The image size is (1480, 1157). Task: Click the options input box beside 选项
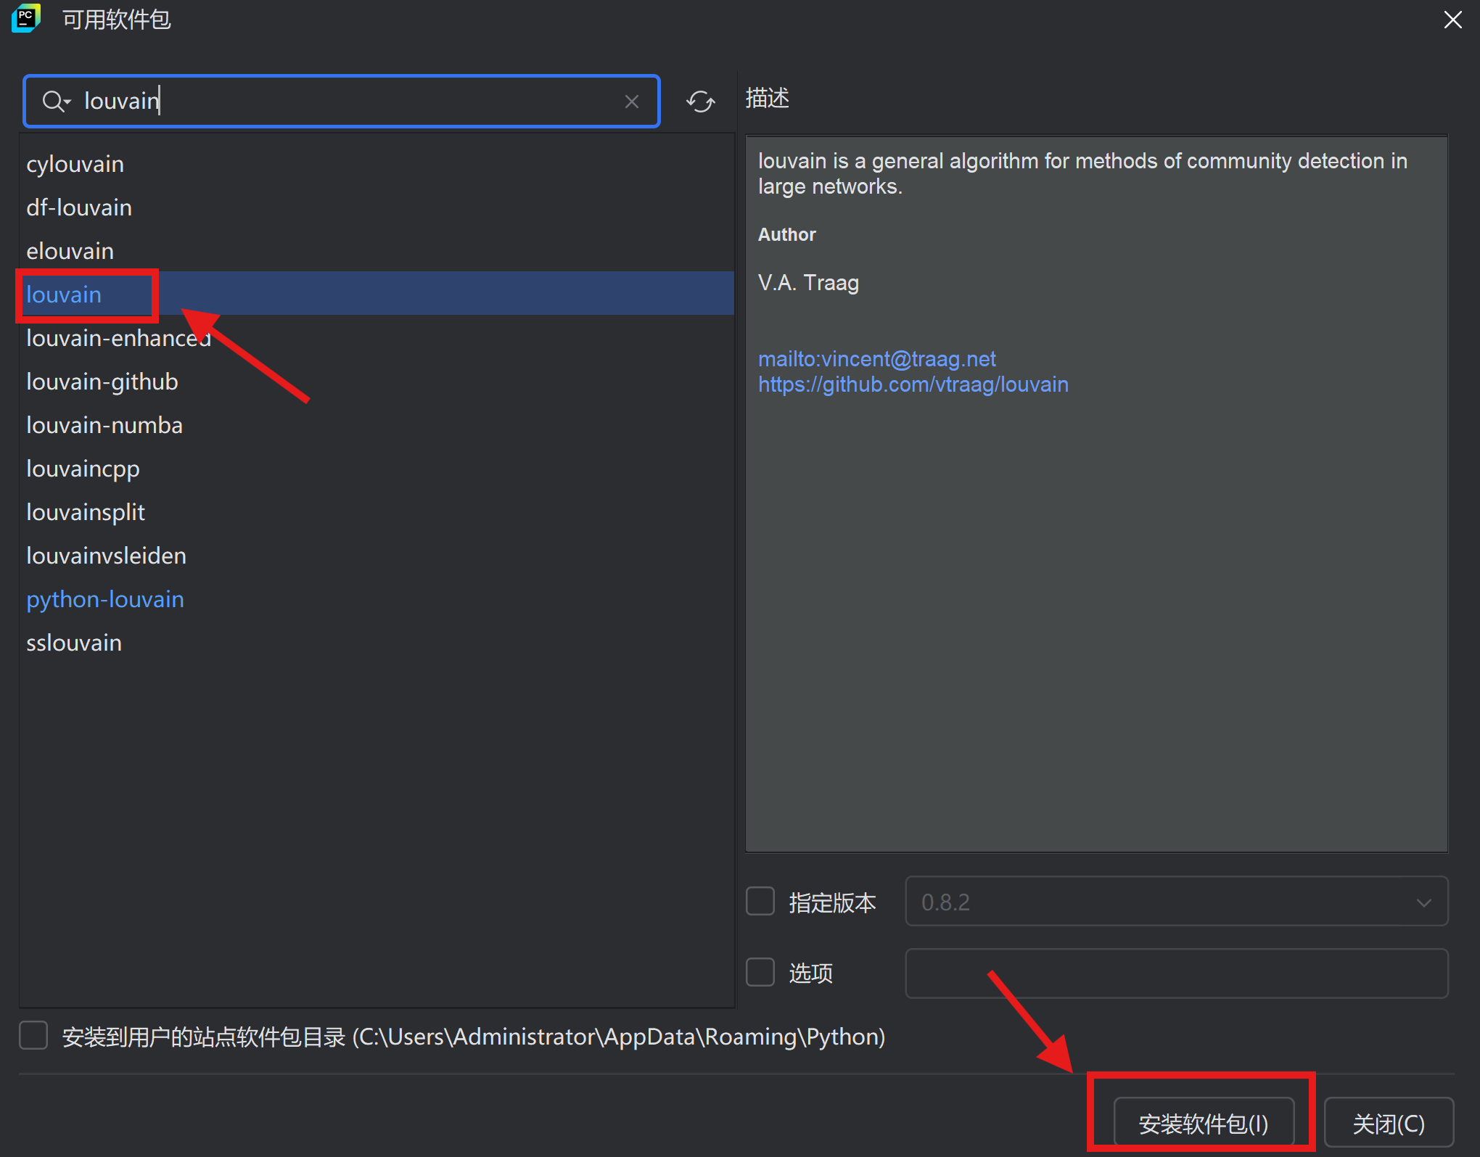point(1175,972)
